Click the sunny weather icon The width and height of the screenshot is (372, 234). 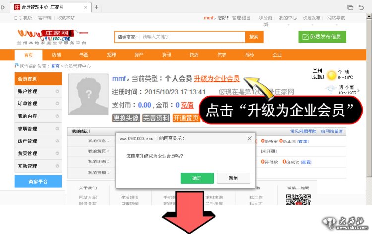[331, 75]
